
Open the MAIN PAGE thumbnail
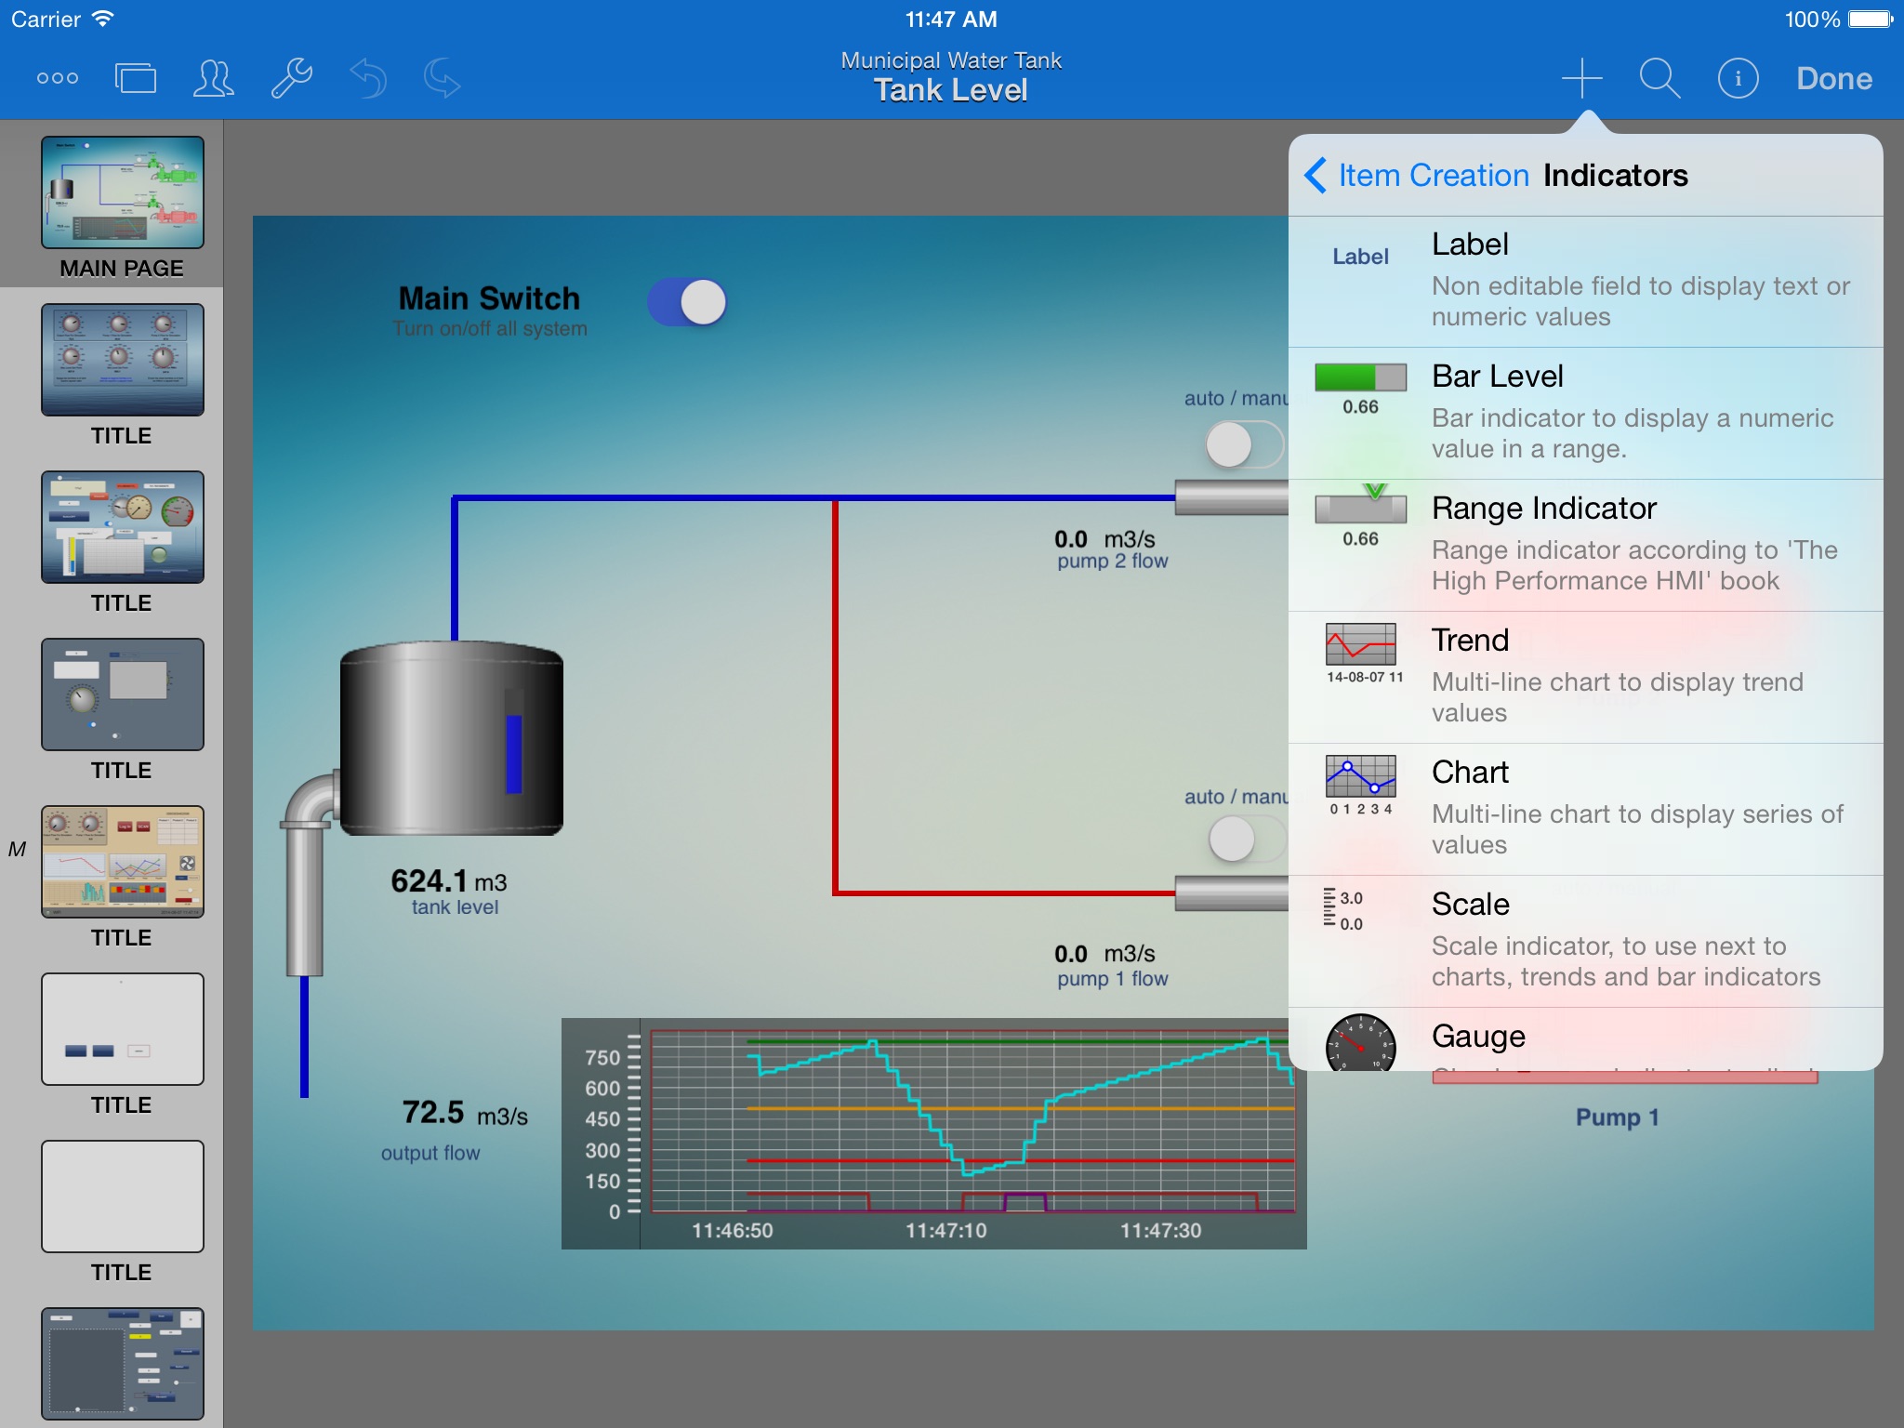(x=122, y=193)
